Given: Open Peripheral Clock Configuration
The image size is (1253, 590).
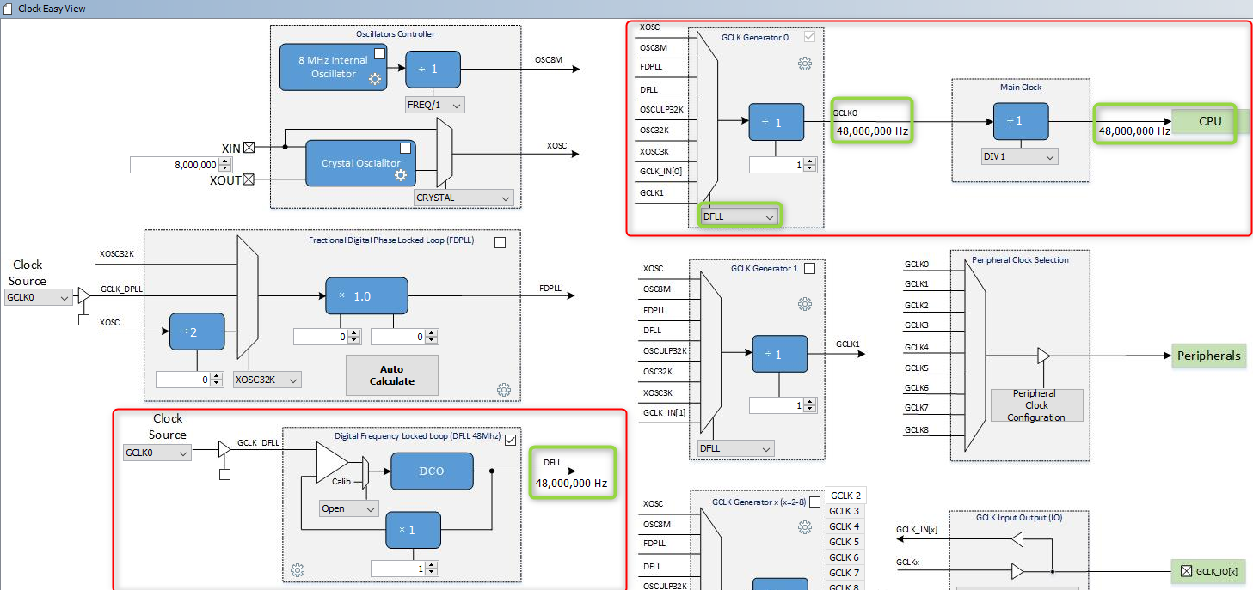Looking at the screenshot, I should point(1036,405).
